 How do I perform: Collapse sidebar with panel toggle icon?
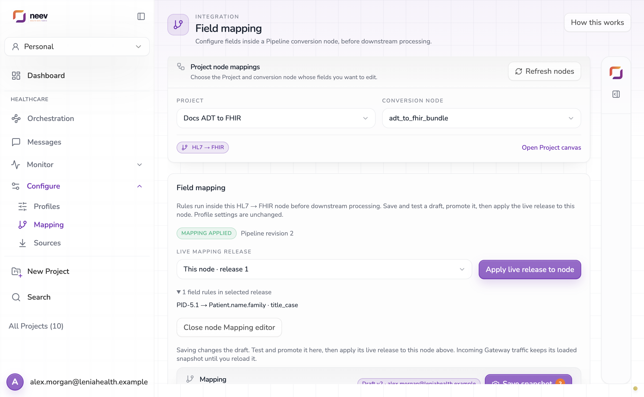tap(141, 16)
